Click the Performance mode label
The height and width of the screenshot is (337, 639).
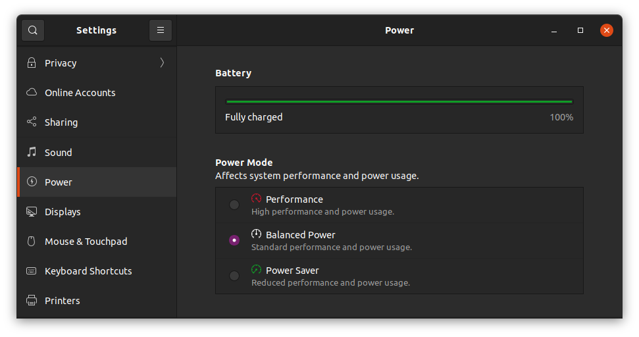tap(294, 199)
